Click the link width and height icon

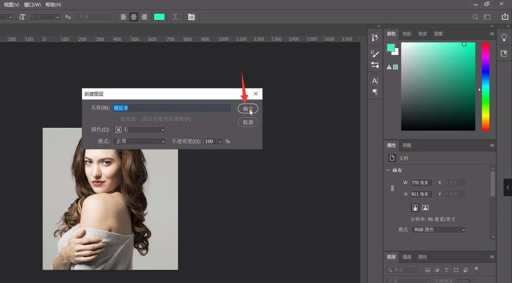click(392, 188)
